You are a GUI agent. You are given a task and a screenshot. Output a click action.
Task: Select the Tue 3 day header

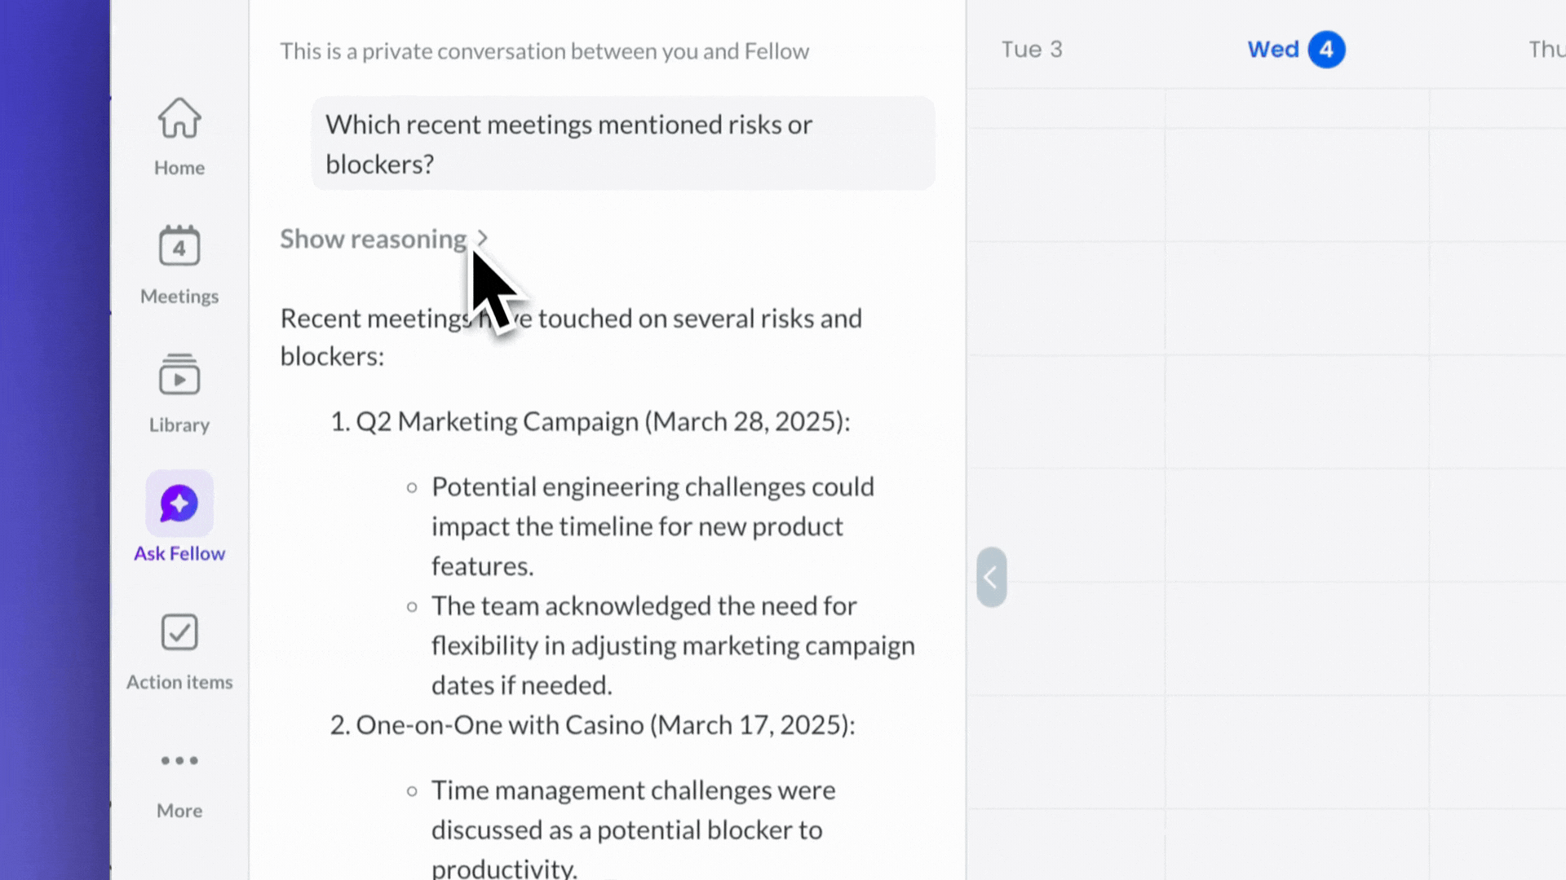(x=1032, y=50)
